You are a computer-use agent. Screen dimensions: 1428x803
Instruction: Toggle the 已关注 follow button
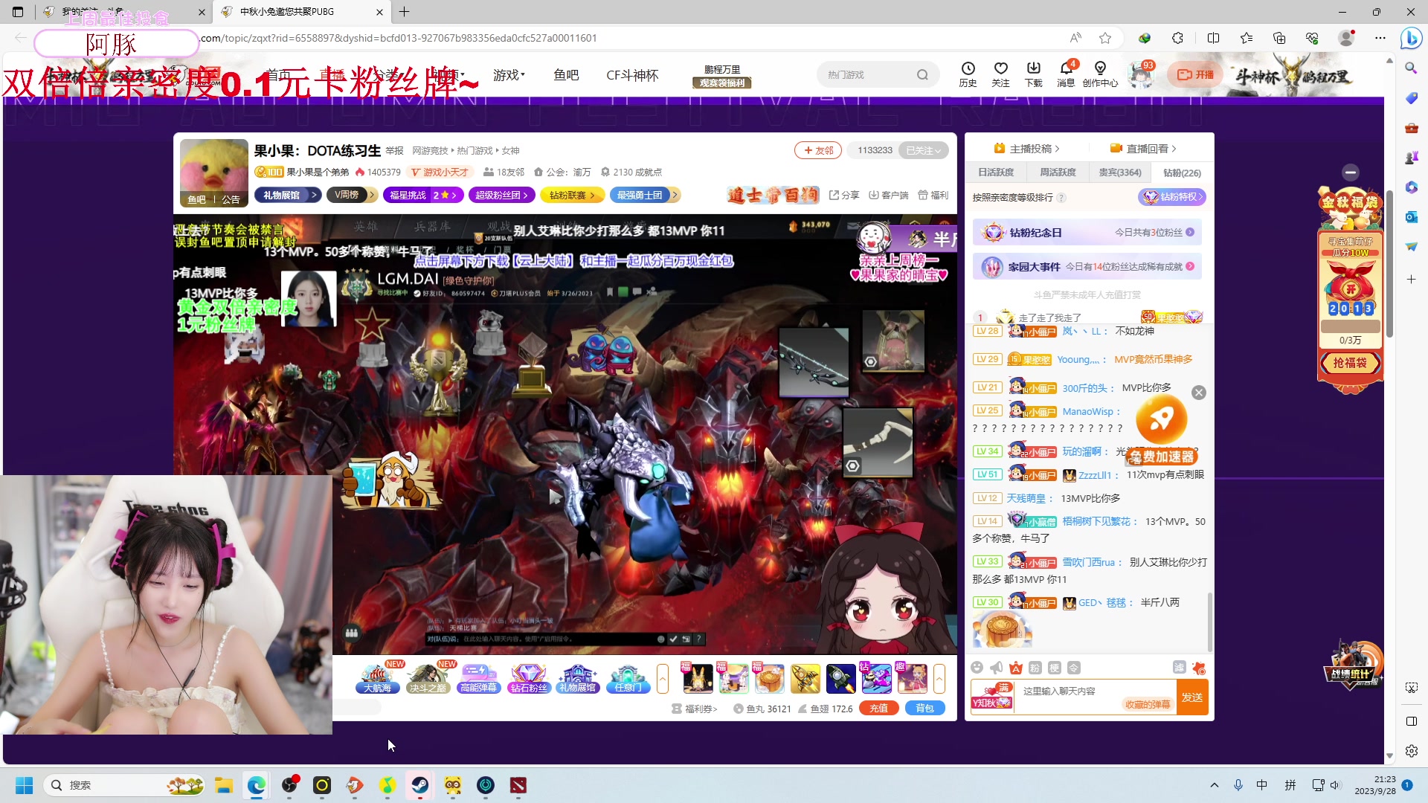[x=923, y=150]
